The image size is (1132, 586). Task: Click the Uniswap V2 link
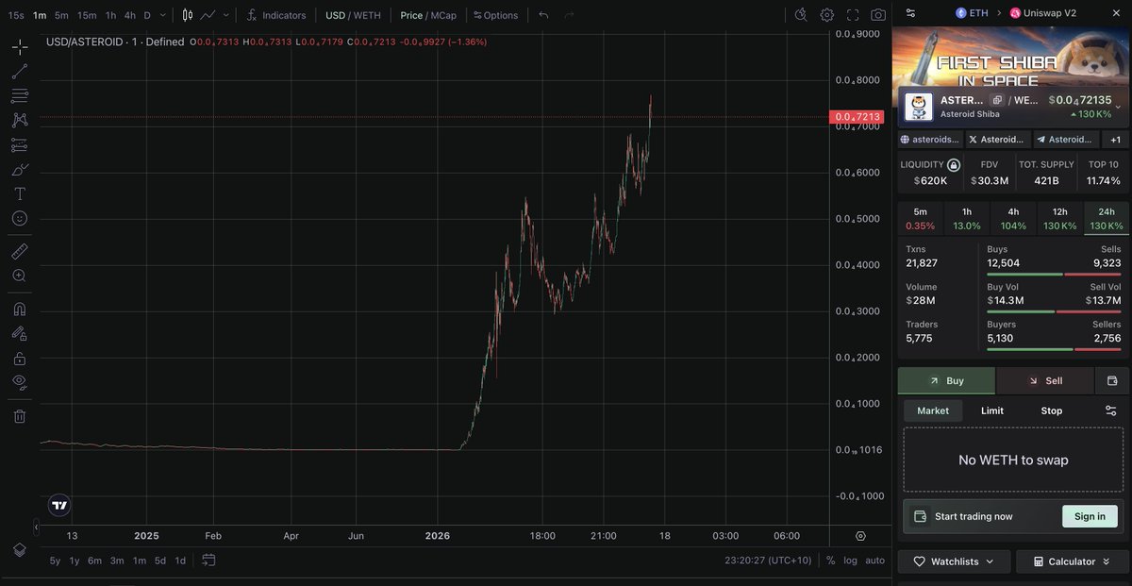point(1042,13)
